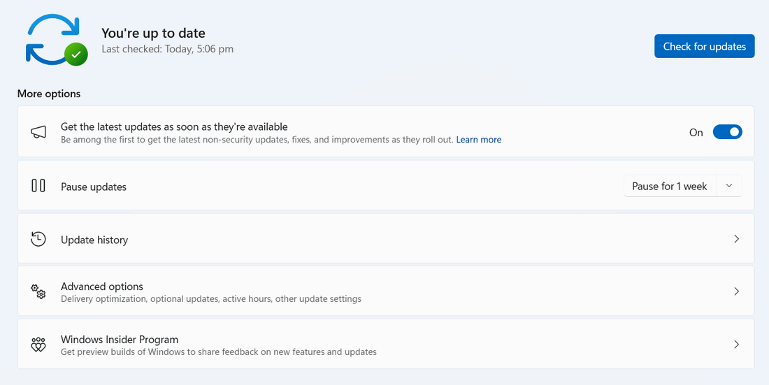Click the clock icon for Update history
This screenshot has height=385, width=769.
38,239
